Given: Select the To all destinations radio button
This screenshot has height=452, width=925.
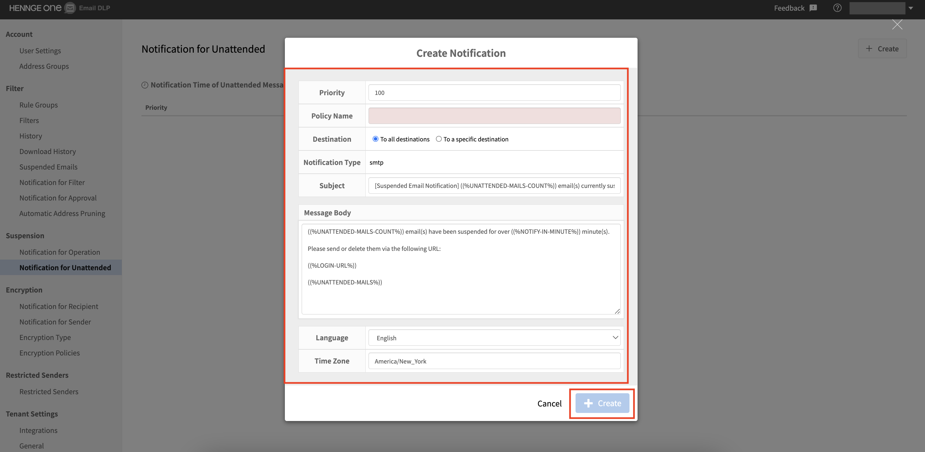Looking at the screenshot, I should coord(375,139).
